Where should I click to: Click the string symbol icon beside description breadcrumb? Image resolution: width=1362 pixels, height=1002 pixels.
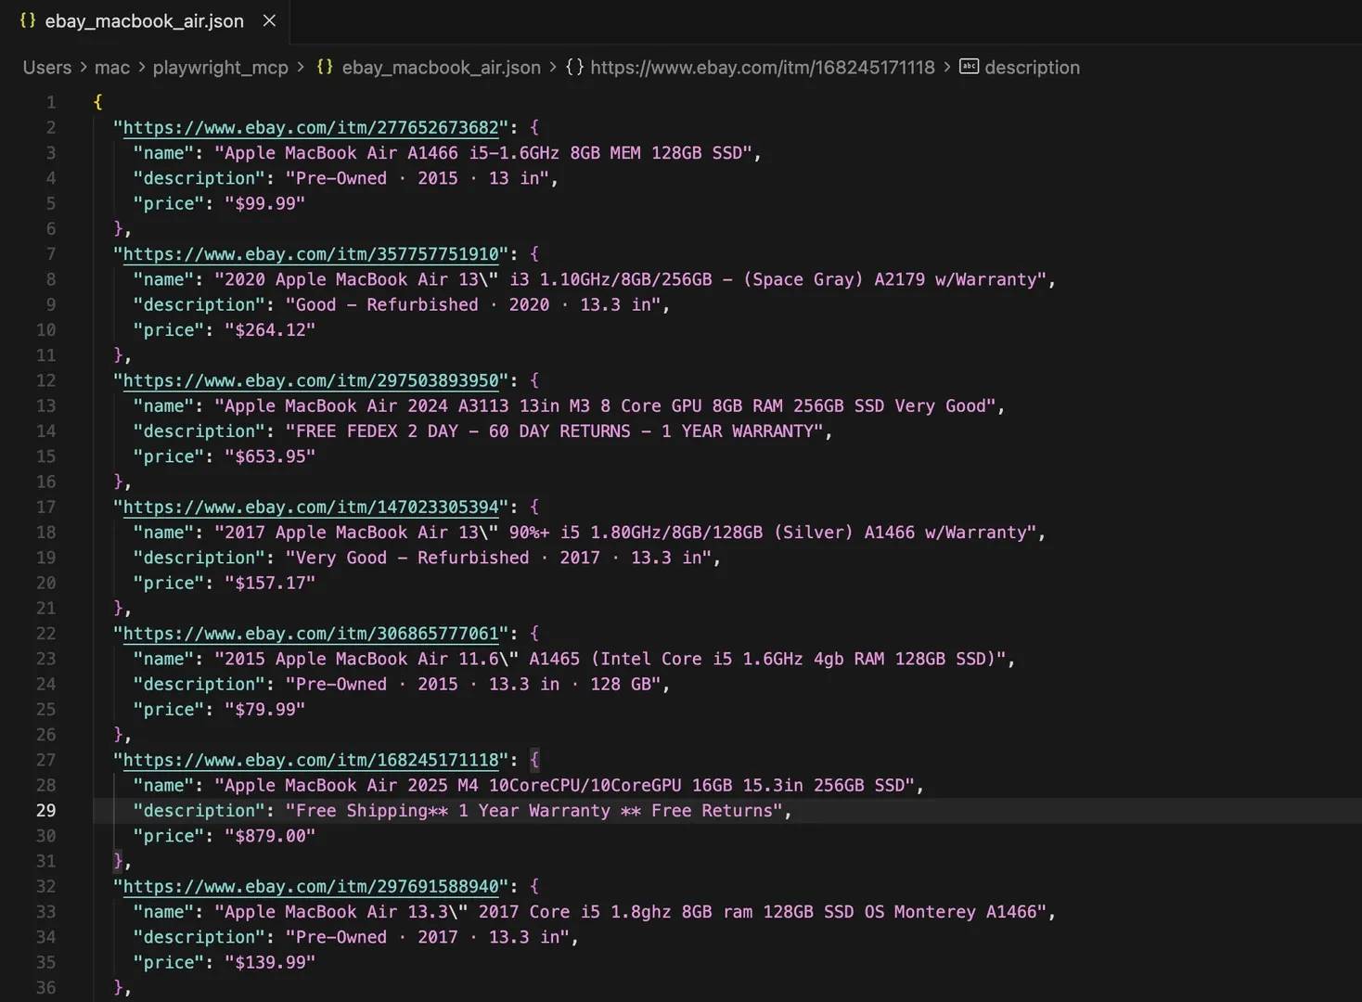(969, 67)
